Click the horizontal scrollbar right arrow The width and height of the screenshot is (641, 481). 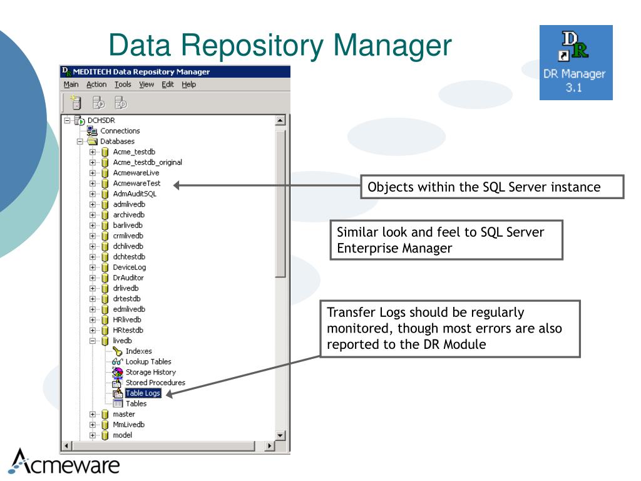[269, 446]
